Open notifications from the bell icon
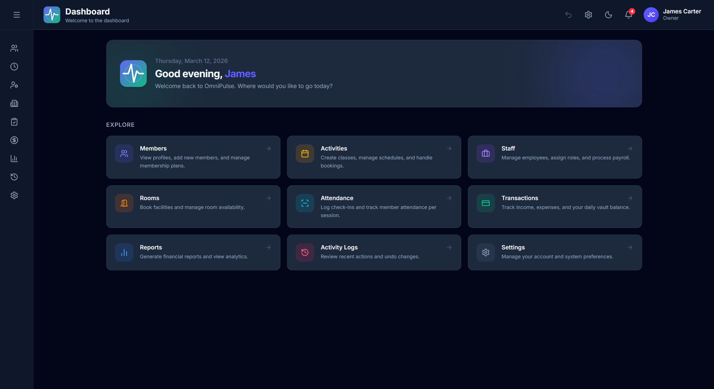 (628, 15)
